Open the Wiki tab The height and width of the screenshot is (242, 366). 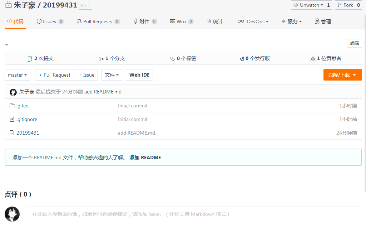click(182, 21)
